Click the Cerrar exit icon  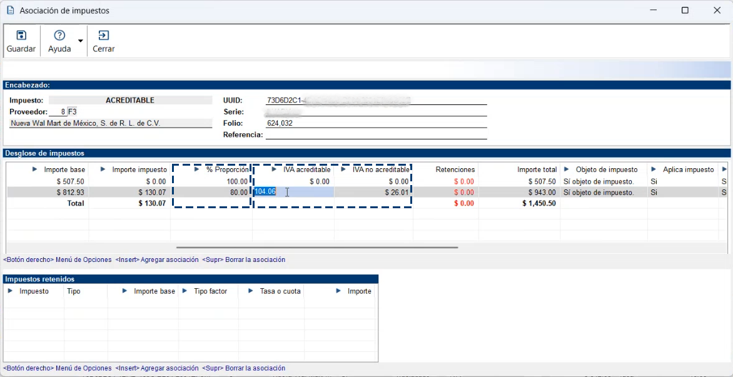tap(104, 36)
